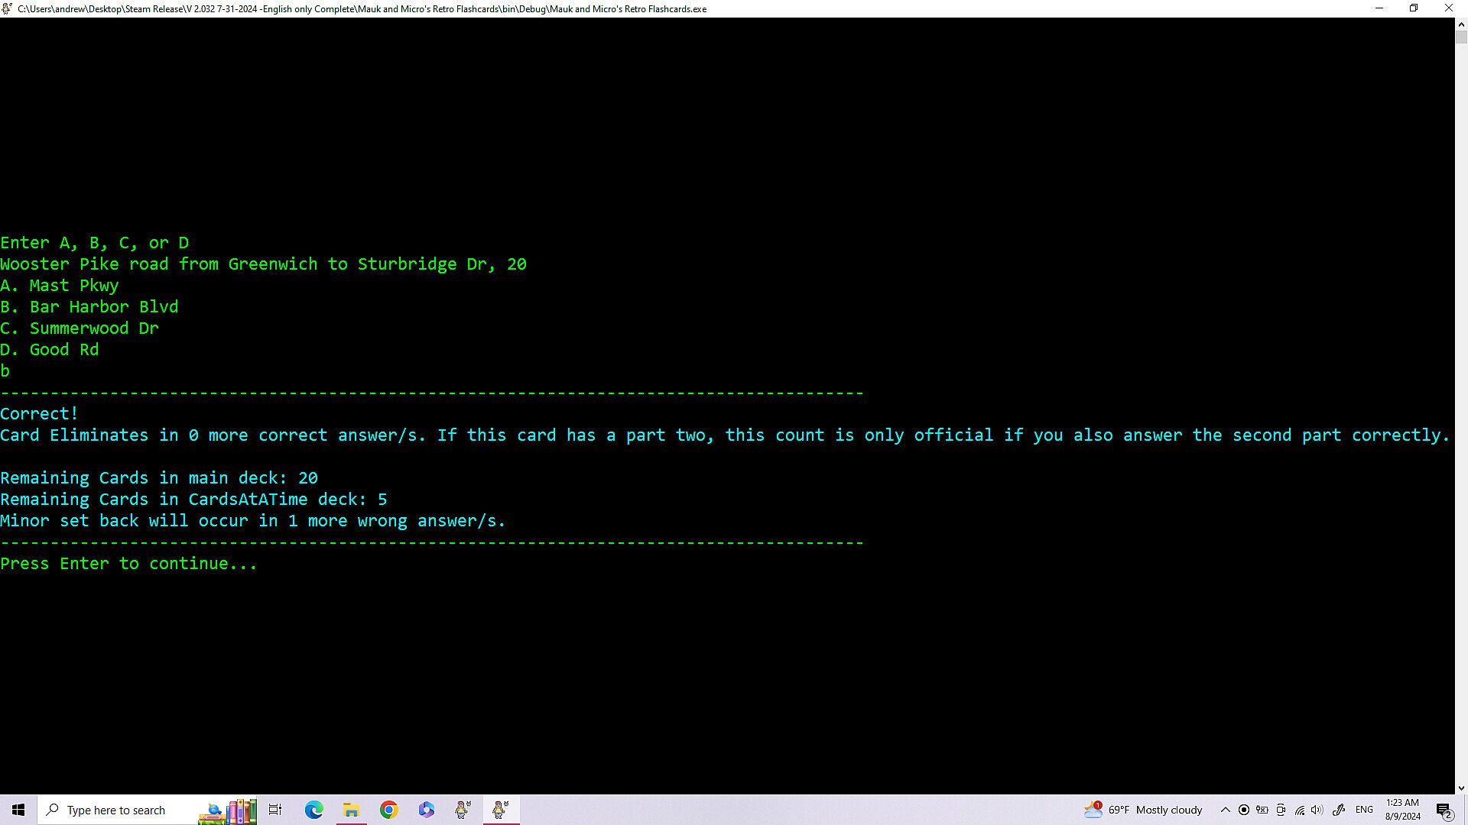Open the clock and date calendar flyout
The image size is (1468, 825).
click(x=1402, y=810)
